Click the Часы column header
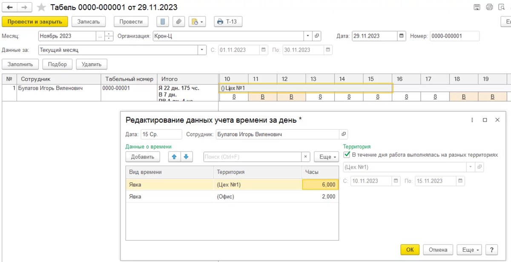The width and height of the screenshot is (511, 262). click(320, 172)
